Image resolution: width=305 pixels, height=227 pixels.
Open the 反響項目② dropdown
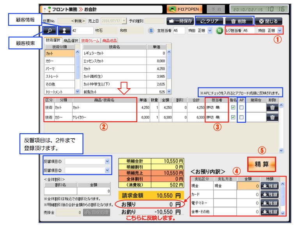(x=107, y=170)
